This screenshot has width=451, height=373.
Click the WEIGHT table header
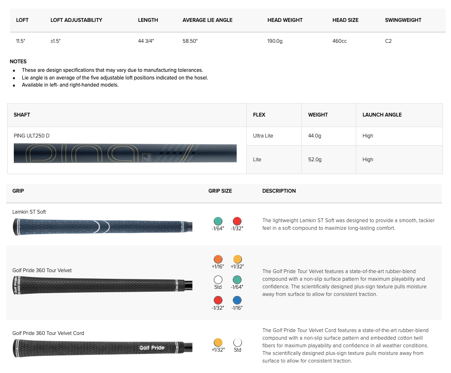tap(318, 115)
